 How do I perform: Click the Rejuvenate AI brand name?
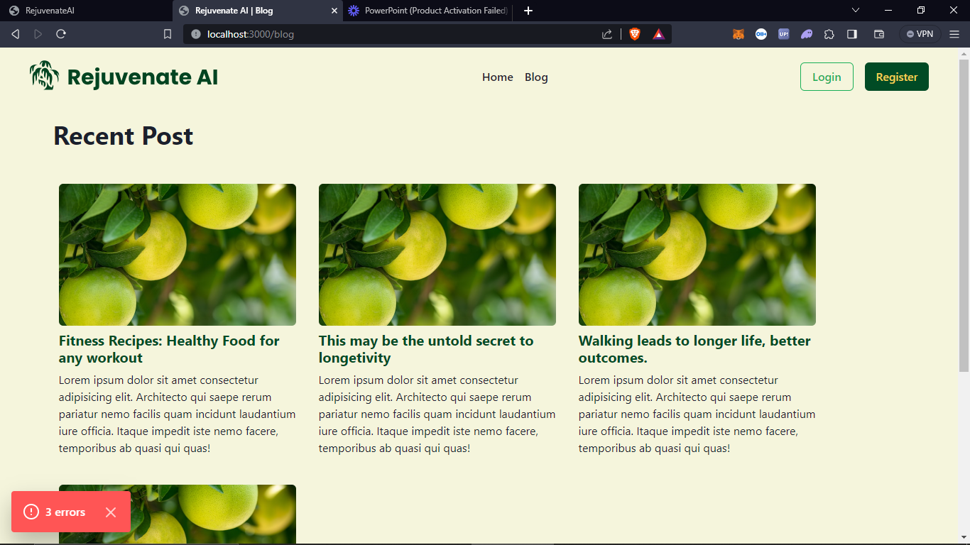143,77
